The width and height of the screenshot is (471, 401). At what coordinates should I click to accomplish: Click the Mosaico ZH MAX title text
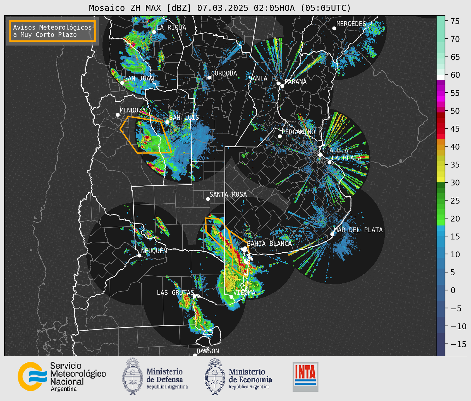[220, 8]
